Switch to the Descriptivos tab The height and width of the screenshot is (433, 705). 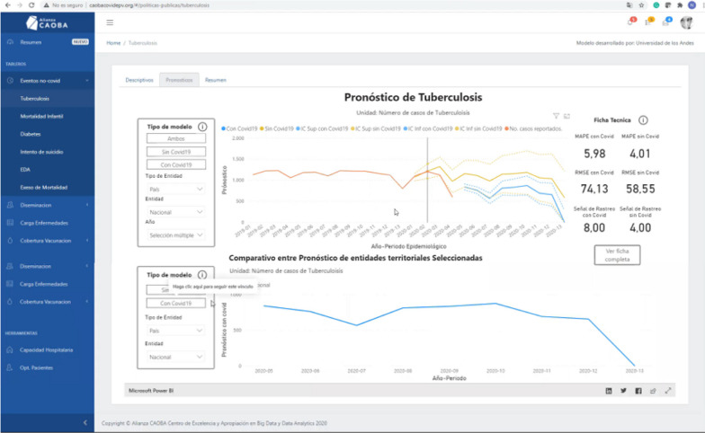point(139,80)
